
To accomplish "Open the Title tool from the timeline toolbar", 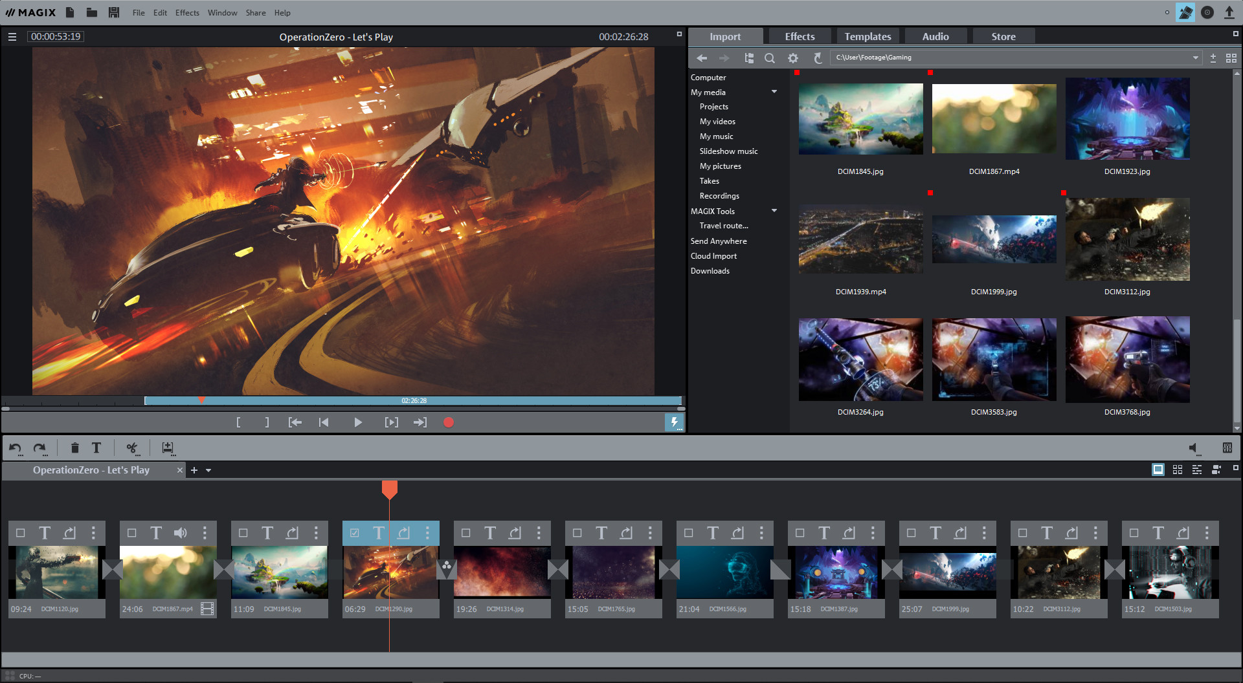I will pos(96,448).
